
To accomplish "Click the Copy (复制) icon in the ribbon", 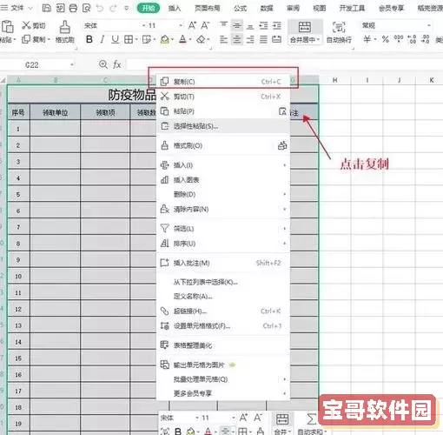I will pos(26,39).
